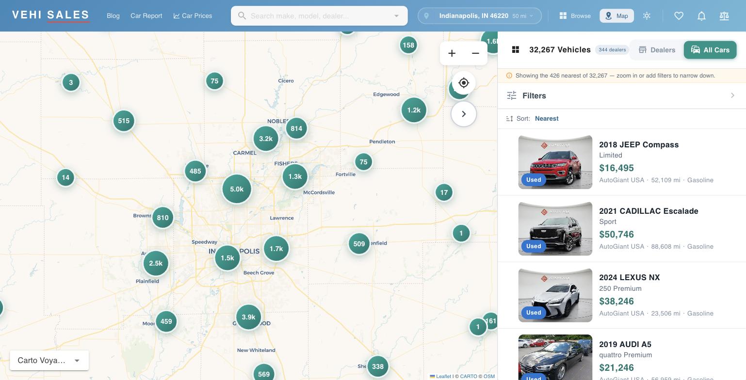This screenshot has height=380, width=746.
Task: Select the 3.9k map cluster
Action: pyautogui.click(x=248, y=317)
